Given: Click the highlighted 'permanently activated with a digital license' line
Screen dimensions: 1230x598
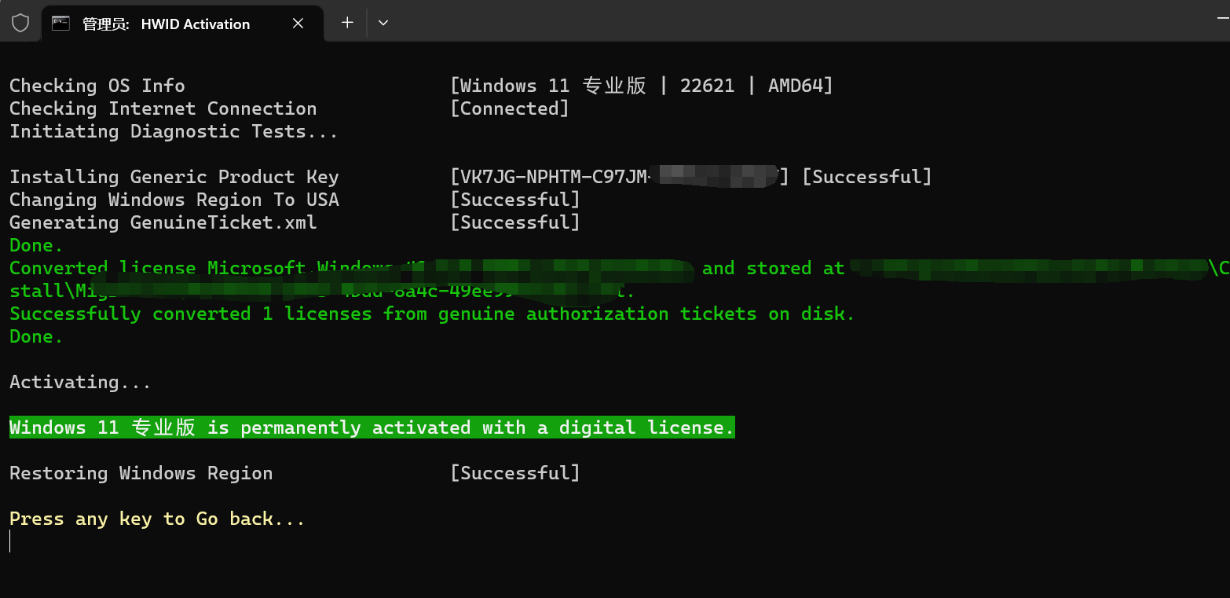Looking at the screenshot, I should point(372,427).
